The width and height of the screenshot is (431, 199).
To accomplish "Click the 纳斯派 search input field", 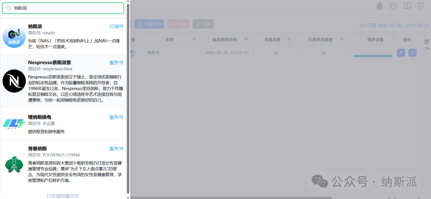I will (63, 8).
